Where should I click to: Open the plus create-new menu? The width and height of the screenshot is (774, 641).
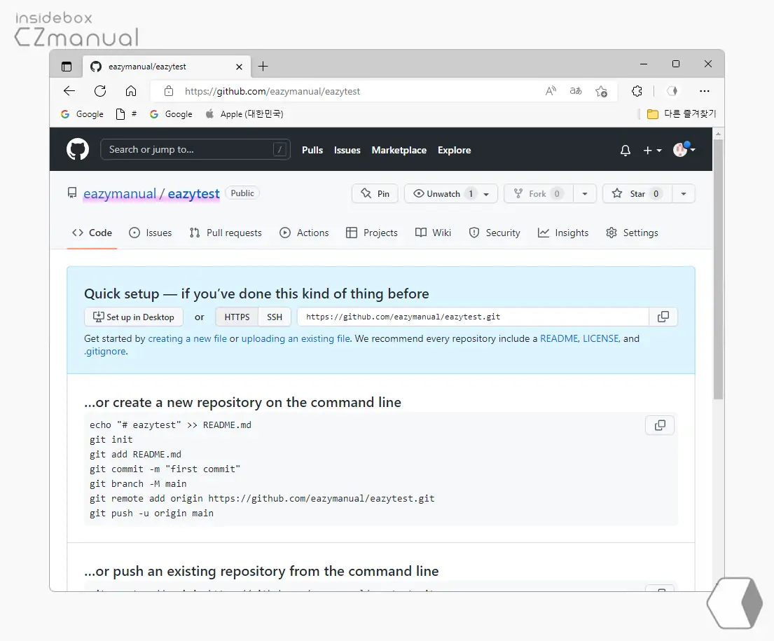652,150
